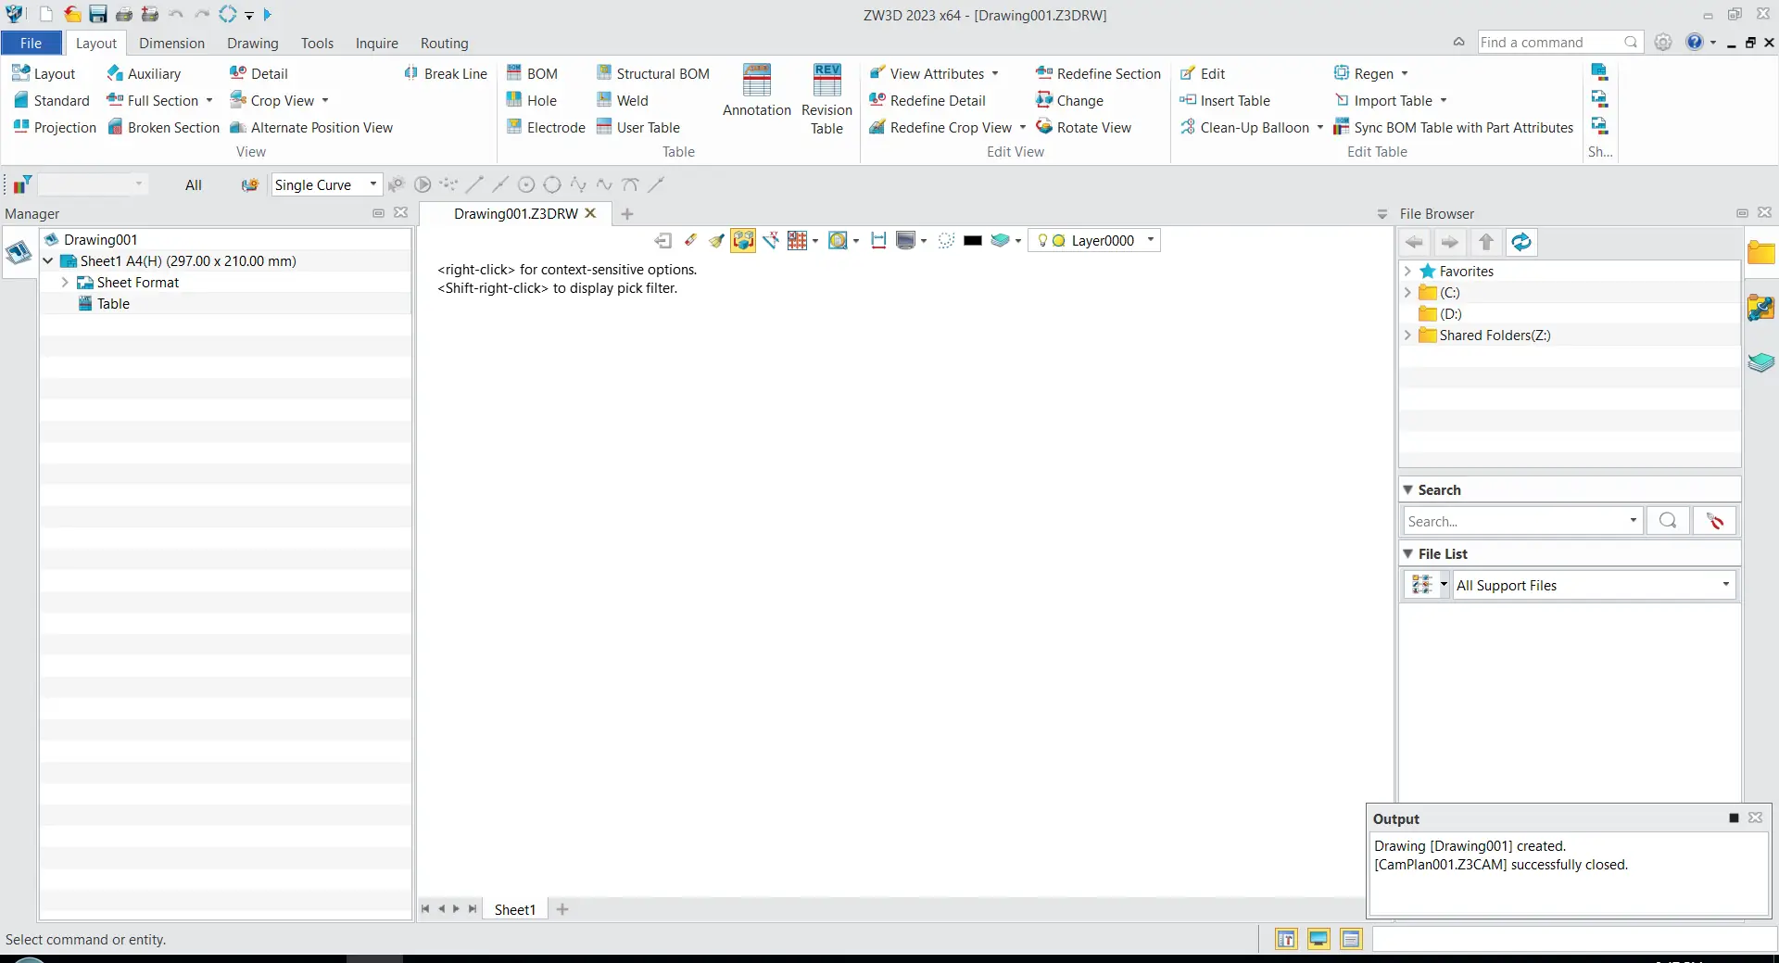Create a Projection view
Image resolution: width=1779 pixels, height=963 pixels.
tap(55, 127)
